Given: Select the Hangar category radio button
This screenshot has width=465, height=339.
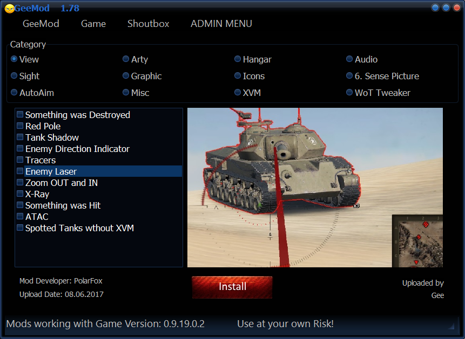Looking at the screenshot, I should pos(238,59).
